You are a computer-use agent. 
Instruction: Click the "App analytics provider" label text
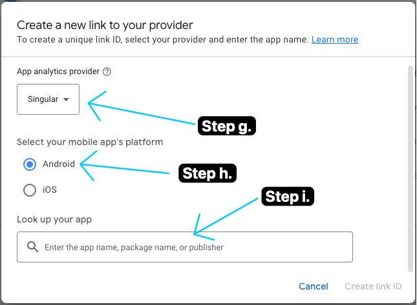(58, 72)
